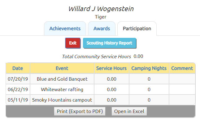Click the red Exit button
The height and width of the screenshot is (125, 200).
(x=73, y=43)
